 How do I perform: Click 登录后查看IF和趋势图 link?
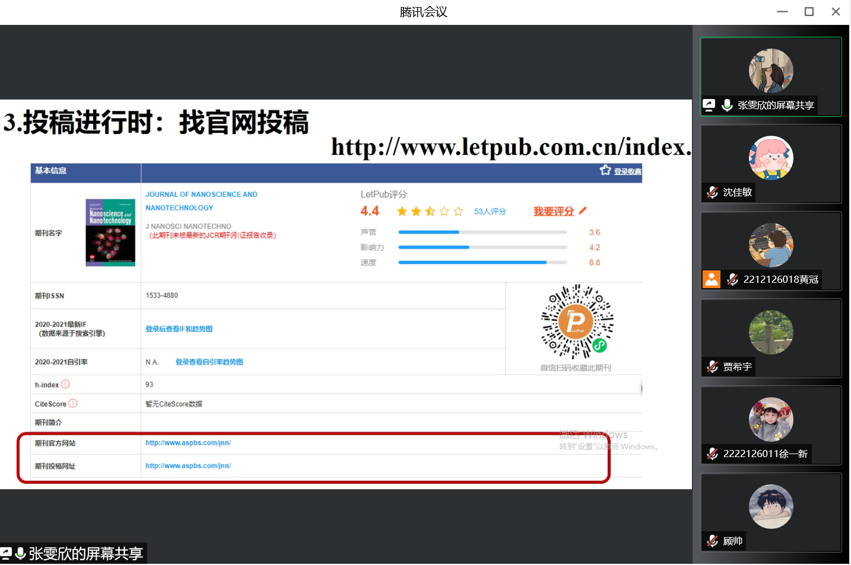(179, 329)
